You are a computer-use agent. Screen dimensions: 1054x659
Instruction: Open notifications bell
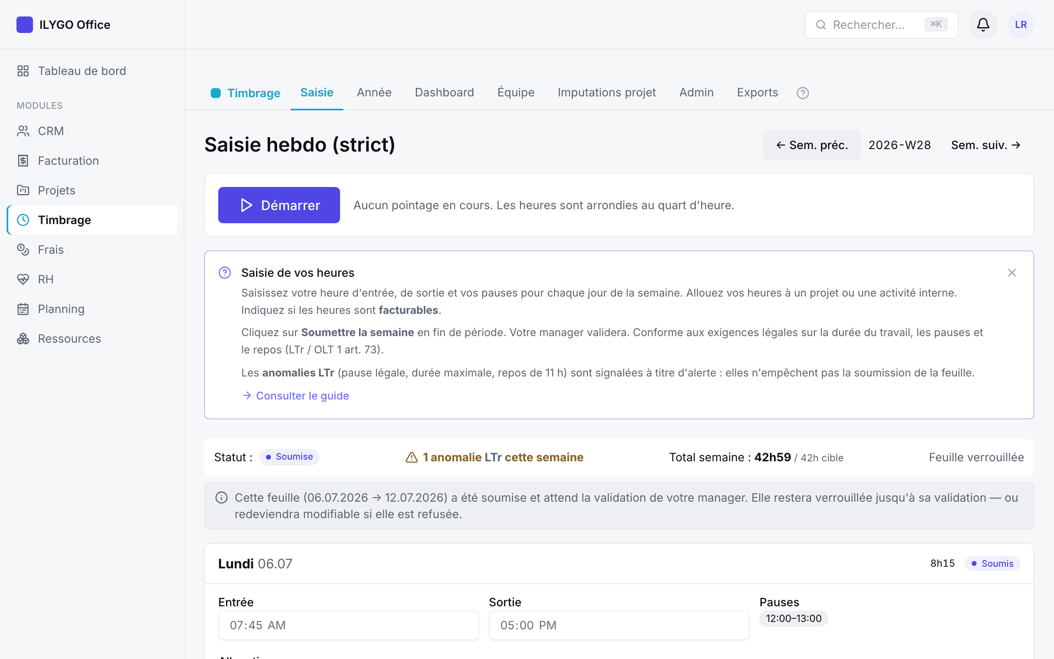(983, 24)
